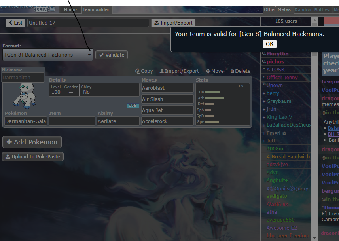
Task: Select the Aqua Jet move slot
Action: [x=167, y=110]
